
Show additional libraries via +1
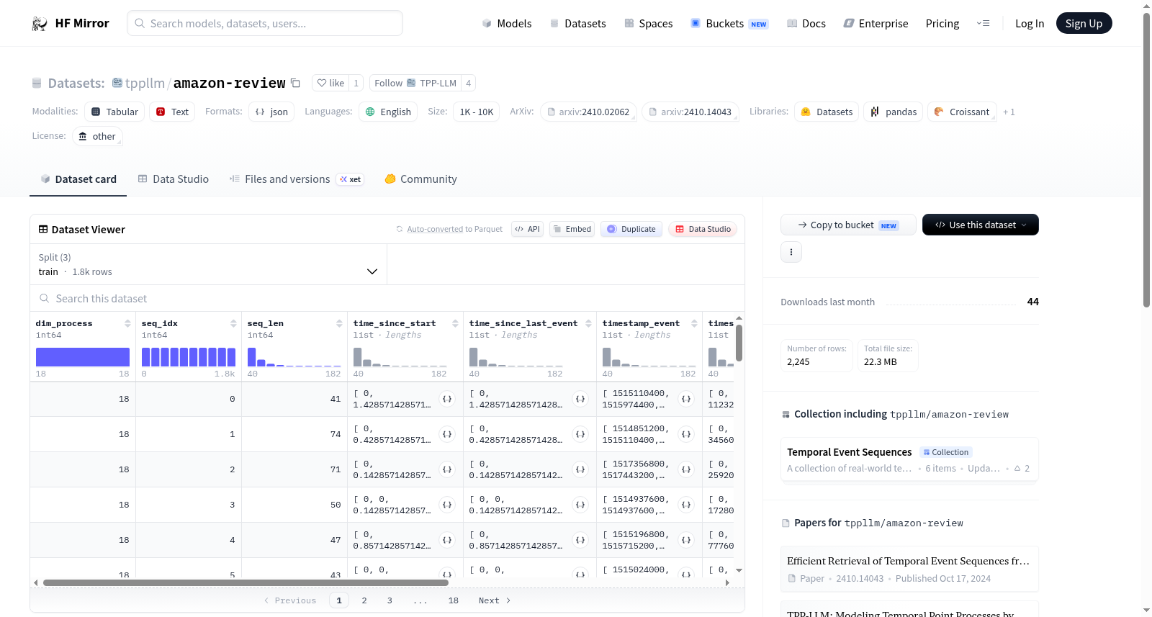tap(1009, 112)
